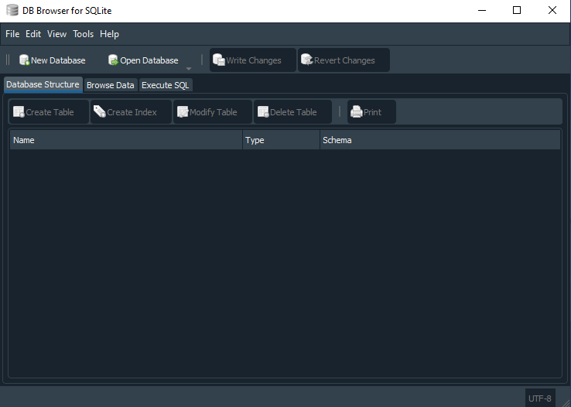Open the Edit menu

(33, 34)
